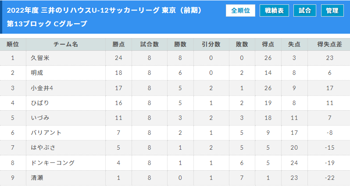Switch to the 試合 tab
Screen dimensions: 350x186
305,11
